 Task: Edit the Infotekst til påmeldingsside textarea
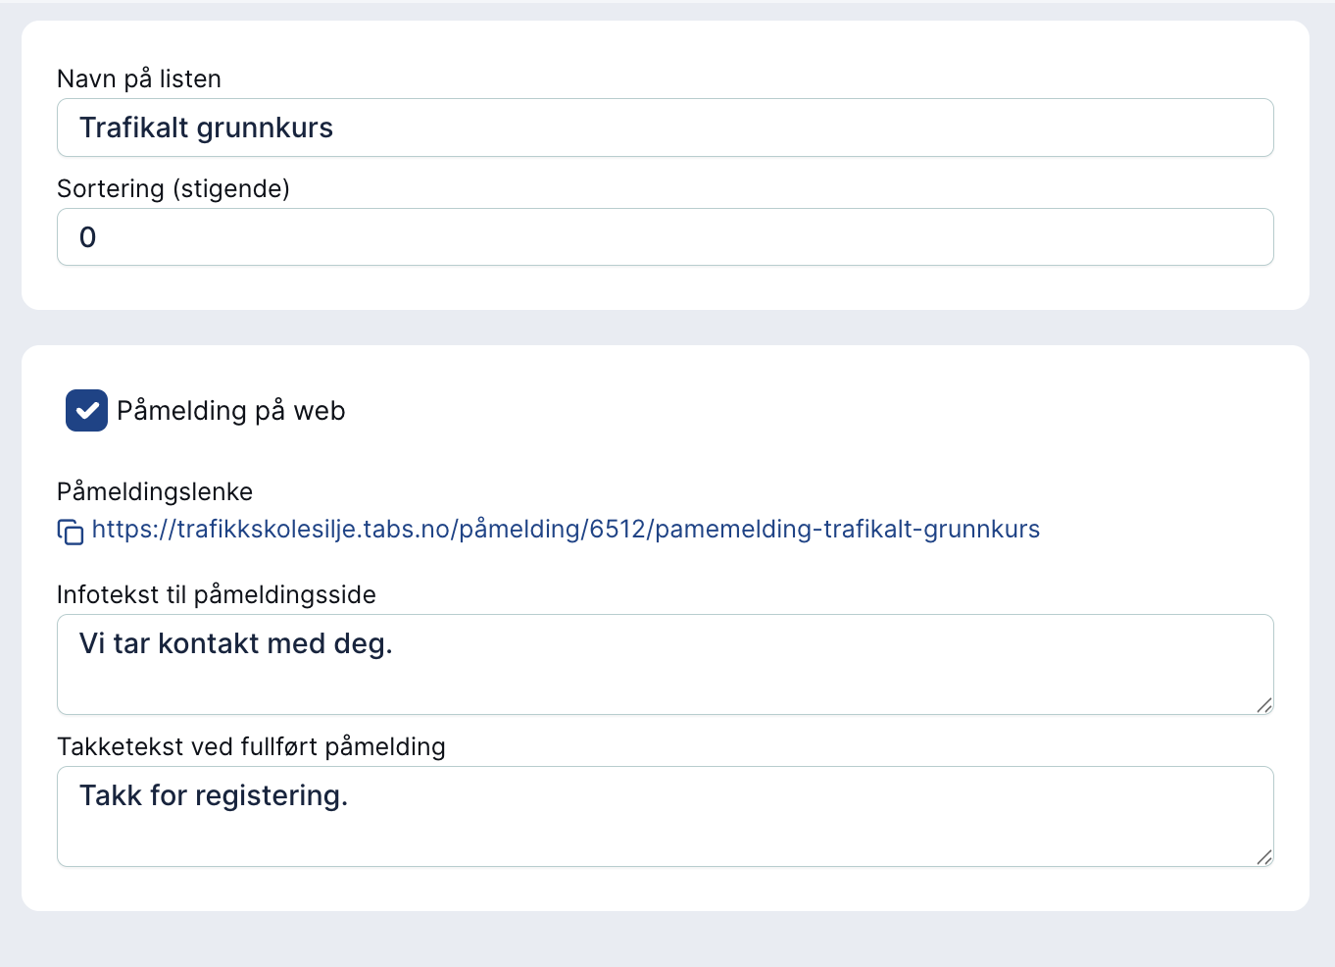(666, 665)
